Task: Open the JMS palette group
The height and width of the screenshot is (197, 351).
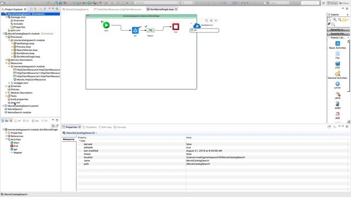Action: click(338, 115)
